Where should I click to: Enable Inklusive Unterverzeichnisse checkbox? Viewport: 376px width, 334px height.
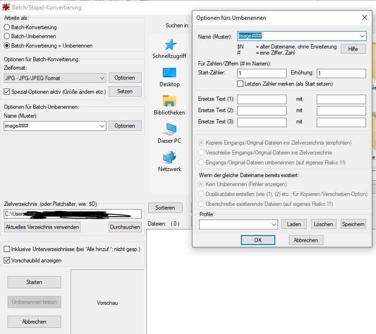[x=7, y=249]
